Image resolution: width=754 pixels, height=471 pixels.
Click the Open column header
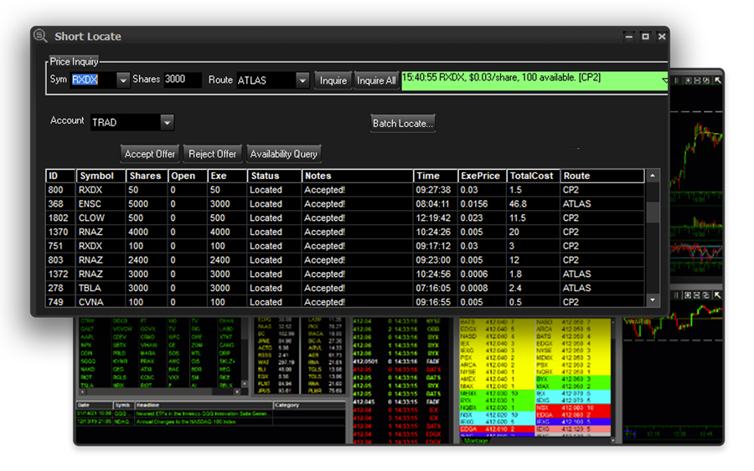(188, 176)
